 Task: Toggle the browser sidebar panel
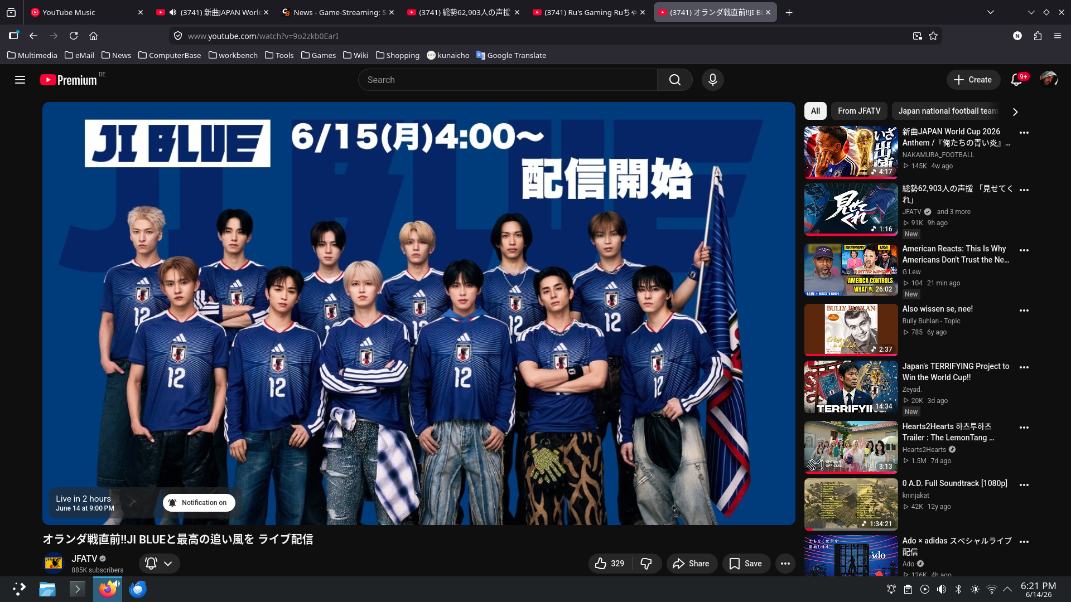pos(13,36)
